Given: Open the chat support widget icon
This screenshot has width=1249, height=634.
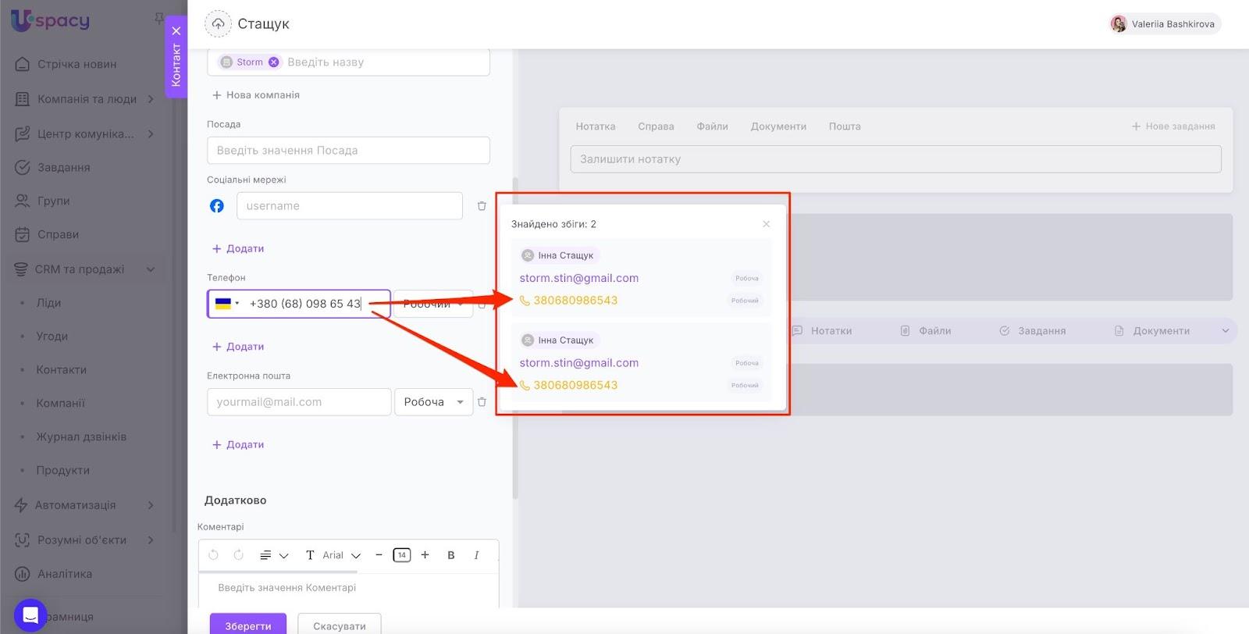Looking at the screenshot, I should [x=30, y=615].
